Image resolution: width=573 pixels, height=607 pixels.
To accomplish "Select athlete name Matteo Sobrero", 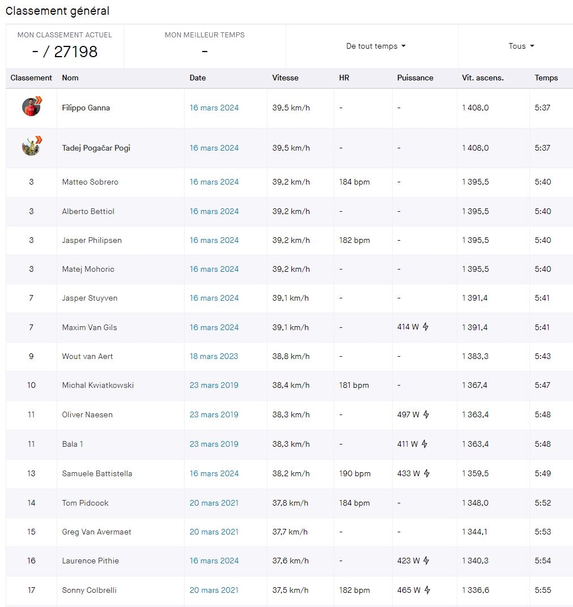I will tap(90, 182).
